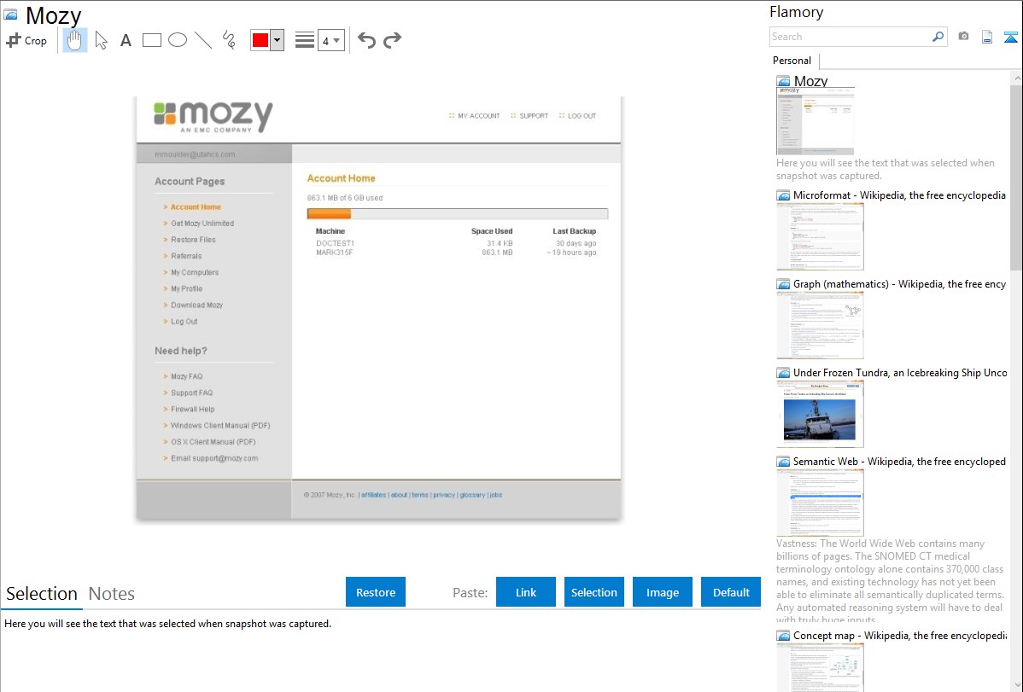The width and height of the screenshot is (1023, 692).
Task: Open the Graph (mathematics) snapshot thumbnail
Action: tap(820, 324)
